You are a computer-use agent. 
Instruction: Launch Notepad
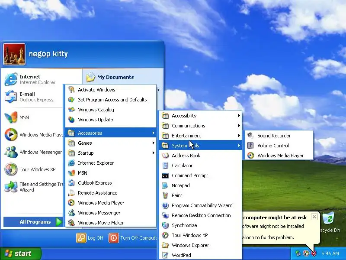click(200, 185)
